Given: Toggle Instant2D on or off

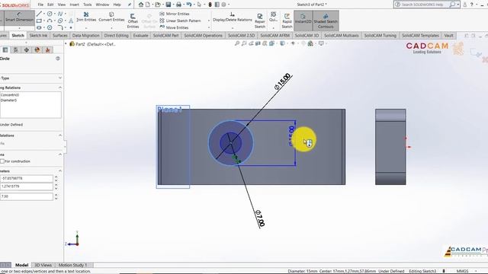Looking at the screenshot, I should [x=303, y=21].
